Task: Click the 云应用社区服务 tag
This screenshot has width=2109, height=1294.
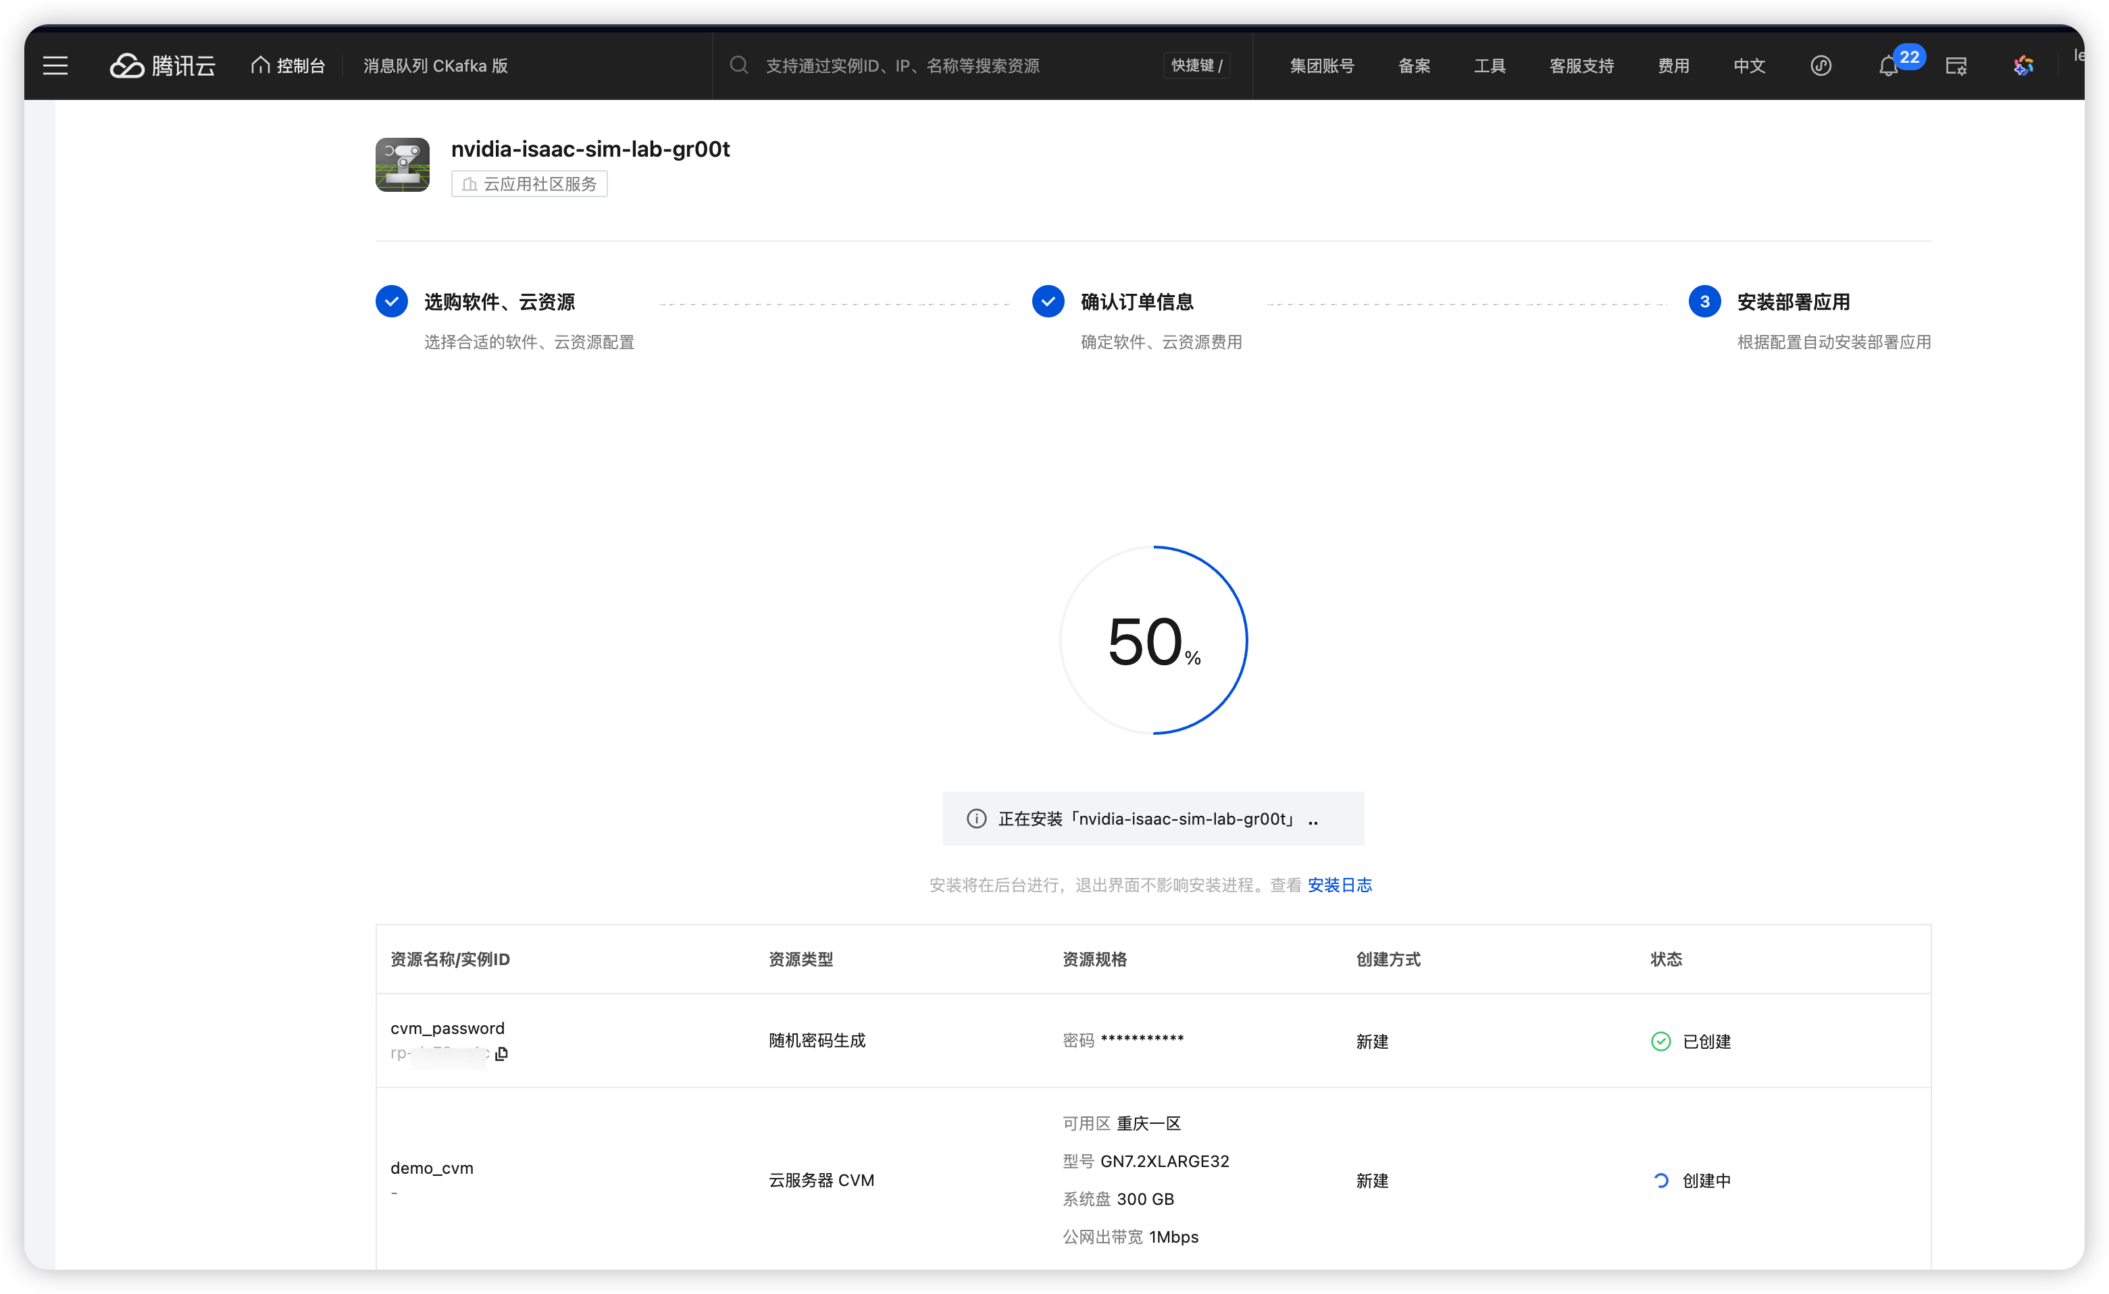Action: pos(529,184)
